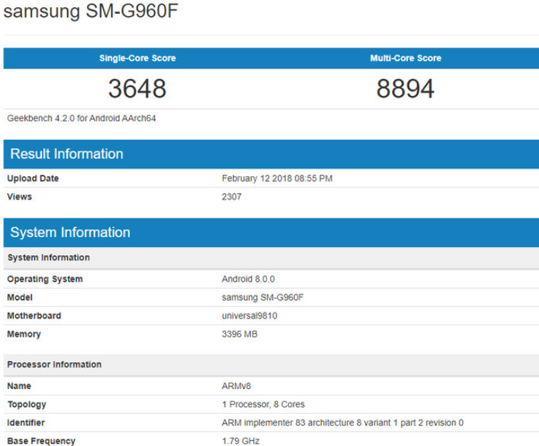Click the Upload Date label
This screenshot has width=539, height=446.
(x=33, y=178)
